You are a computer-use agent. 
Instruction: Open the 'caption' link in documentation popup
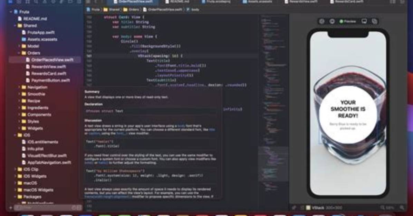coord(94,133)
